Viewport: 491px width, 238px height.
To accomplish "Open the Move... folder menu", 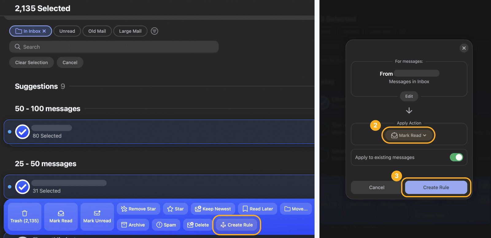I will click(x=296, y=209).
